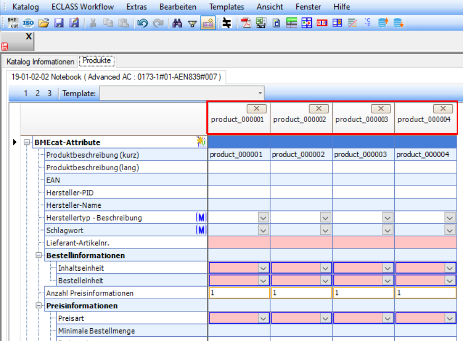
Task: Open the Template dropdown list
Action: click(259, 94)
